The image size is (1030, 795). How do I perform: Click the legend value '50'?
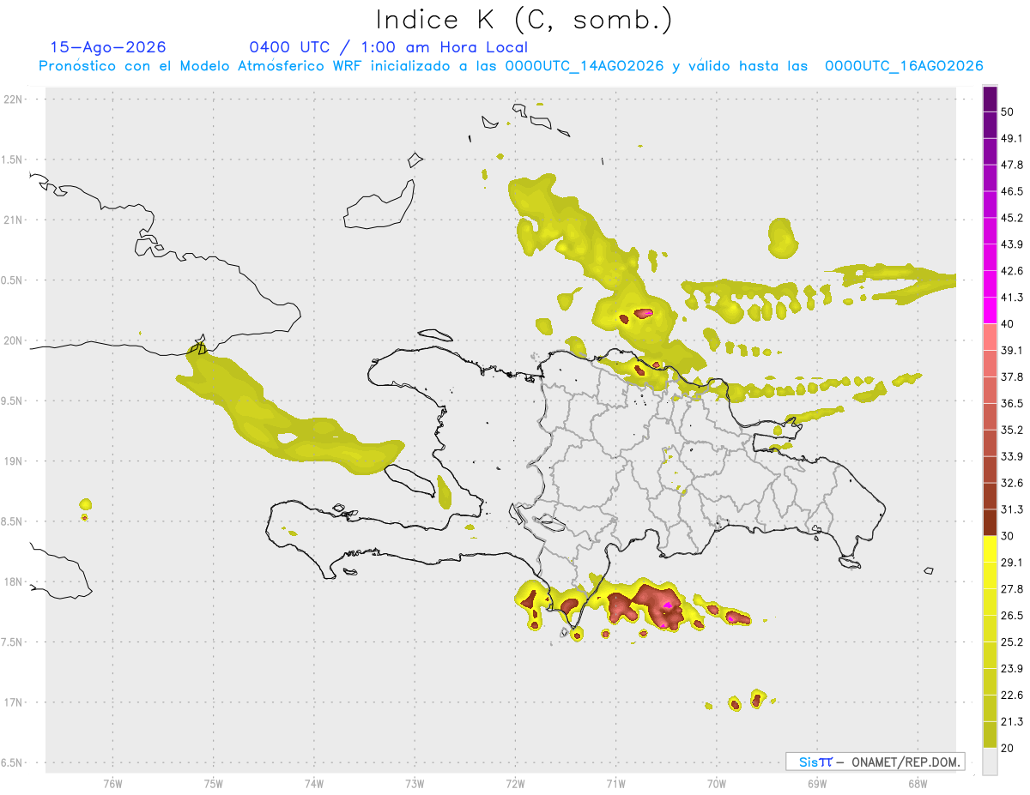1009,111
